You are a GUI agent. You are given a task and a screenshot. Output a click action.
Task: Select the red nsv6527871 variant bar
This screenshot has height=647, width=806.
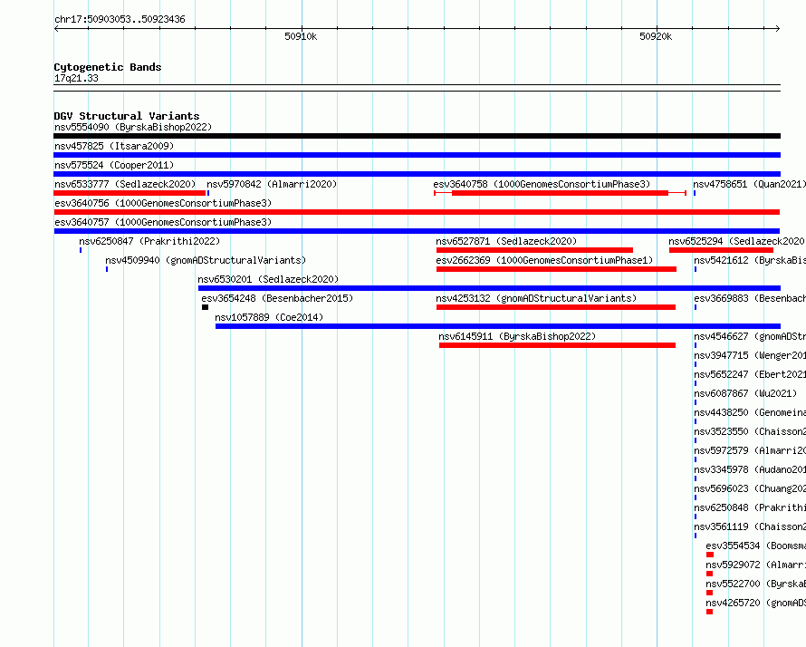pos(534,250)
